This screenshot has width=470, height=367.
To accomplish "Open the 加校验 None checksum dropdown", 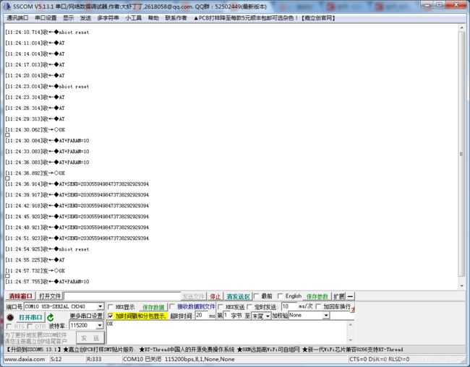I will [326, 316].
